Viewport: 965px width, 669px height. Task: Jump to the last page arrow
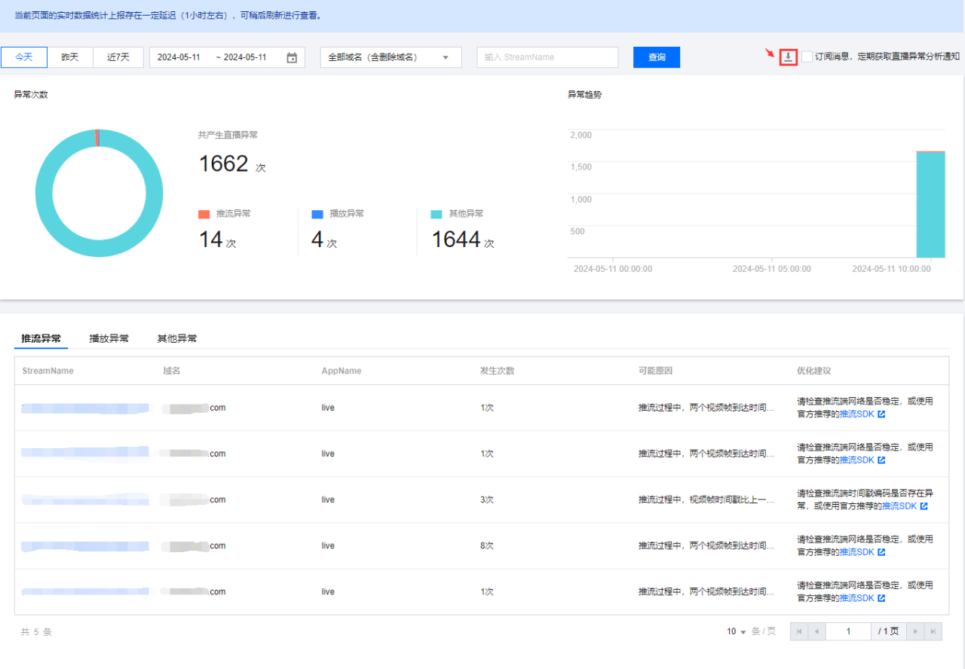click(x=933, y=631)
